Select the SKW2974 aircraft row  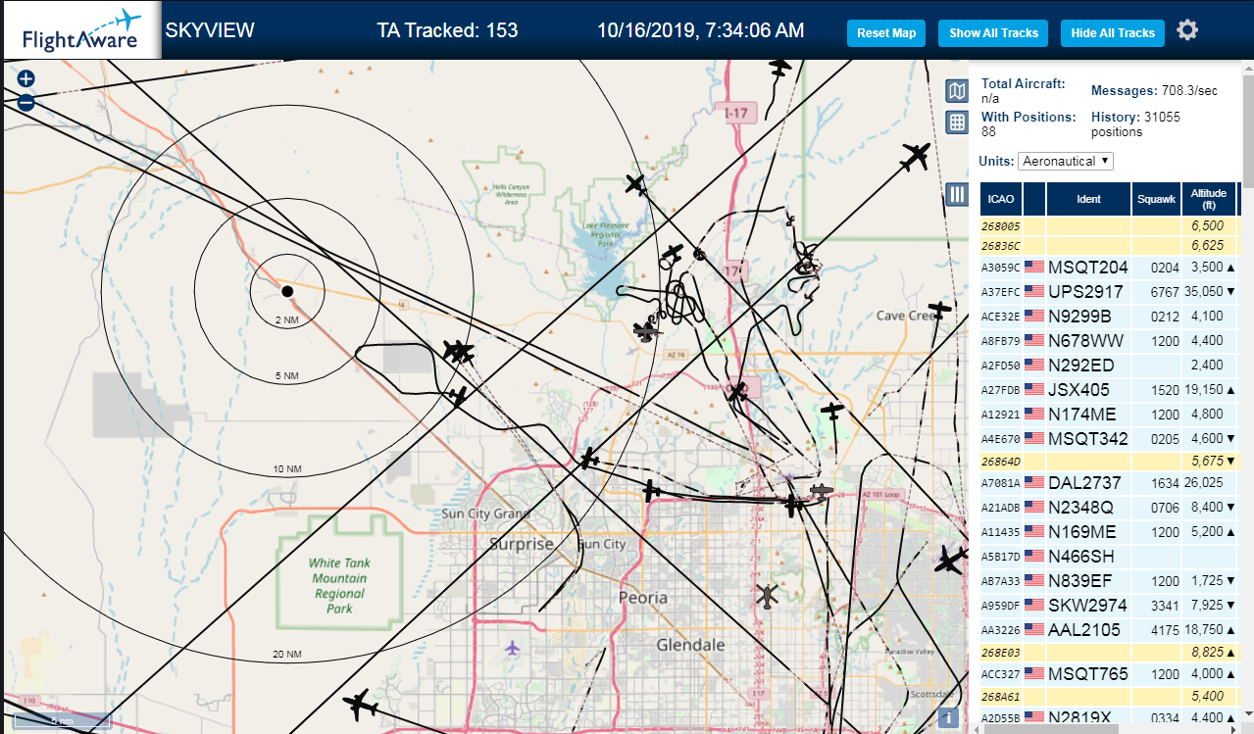tap(1109, 606)
